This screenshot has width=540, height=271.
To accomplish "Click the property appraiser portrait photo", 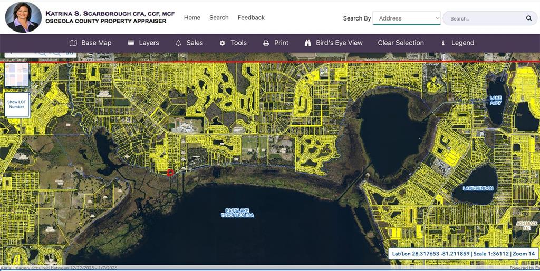I will tap(23, 17).
